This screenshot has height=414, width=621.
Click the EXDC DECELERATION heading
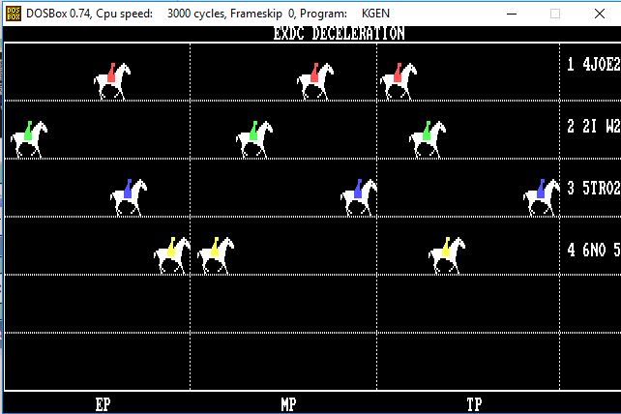(339, 33)
